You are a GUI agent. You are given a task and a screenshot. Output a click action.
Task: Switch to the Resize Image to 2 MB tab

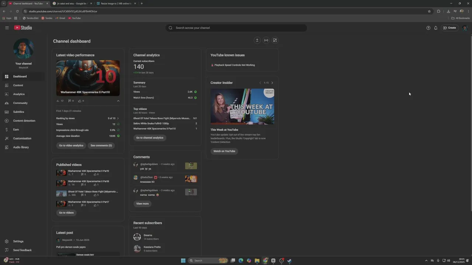click(x=116, y=3)
